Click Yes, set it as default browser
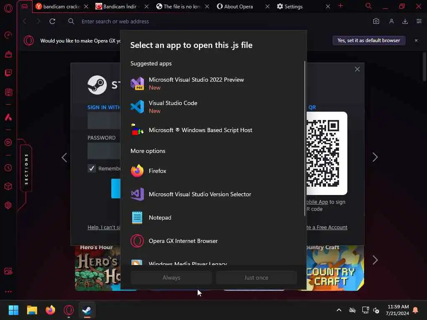This screenshot has height=320, width=427. click(x=369, y=40)
